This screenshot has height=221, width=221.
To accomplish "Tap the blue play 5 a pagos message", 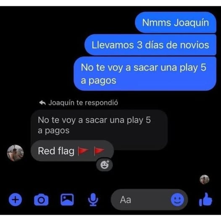I will click(x=145, y=74).
